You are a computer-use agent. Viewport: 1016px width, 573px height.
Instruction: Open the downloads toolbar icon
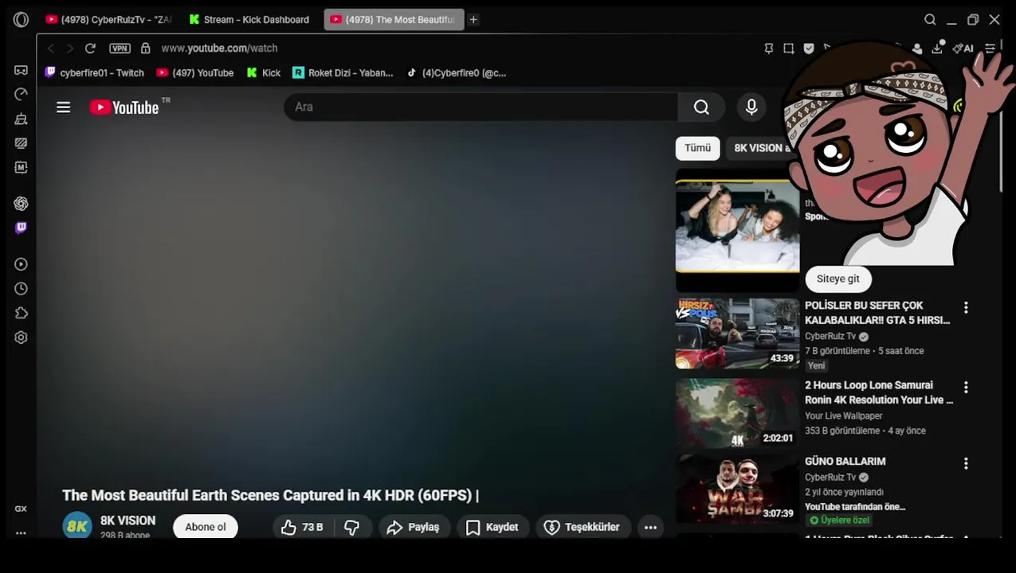click(938, 49)
